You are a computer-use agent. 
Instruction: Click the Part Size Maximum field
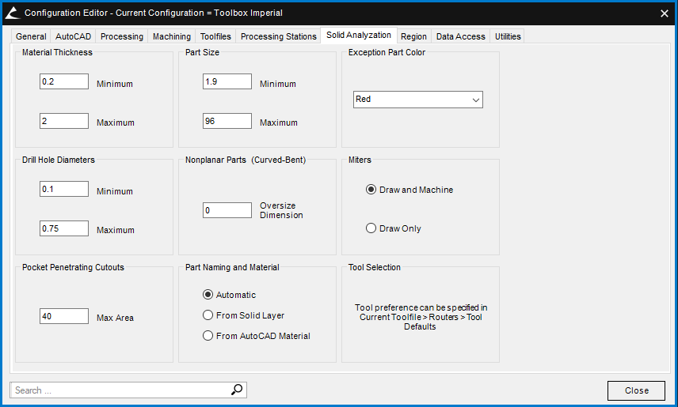227,121
